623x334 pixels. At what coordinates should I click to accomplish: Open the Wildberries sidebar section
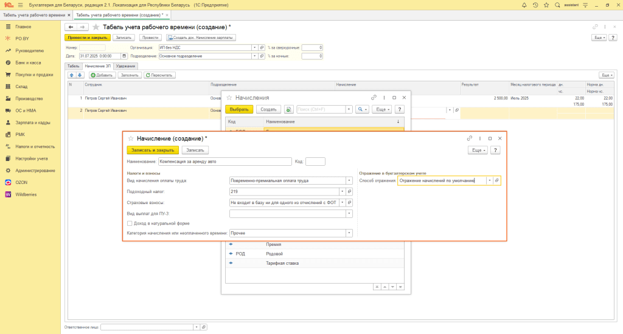(26, 195)
